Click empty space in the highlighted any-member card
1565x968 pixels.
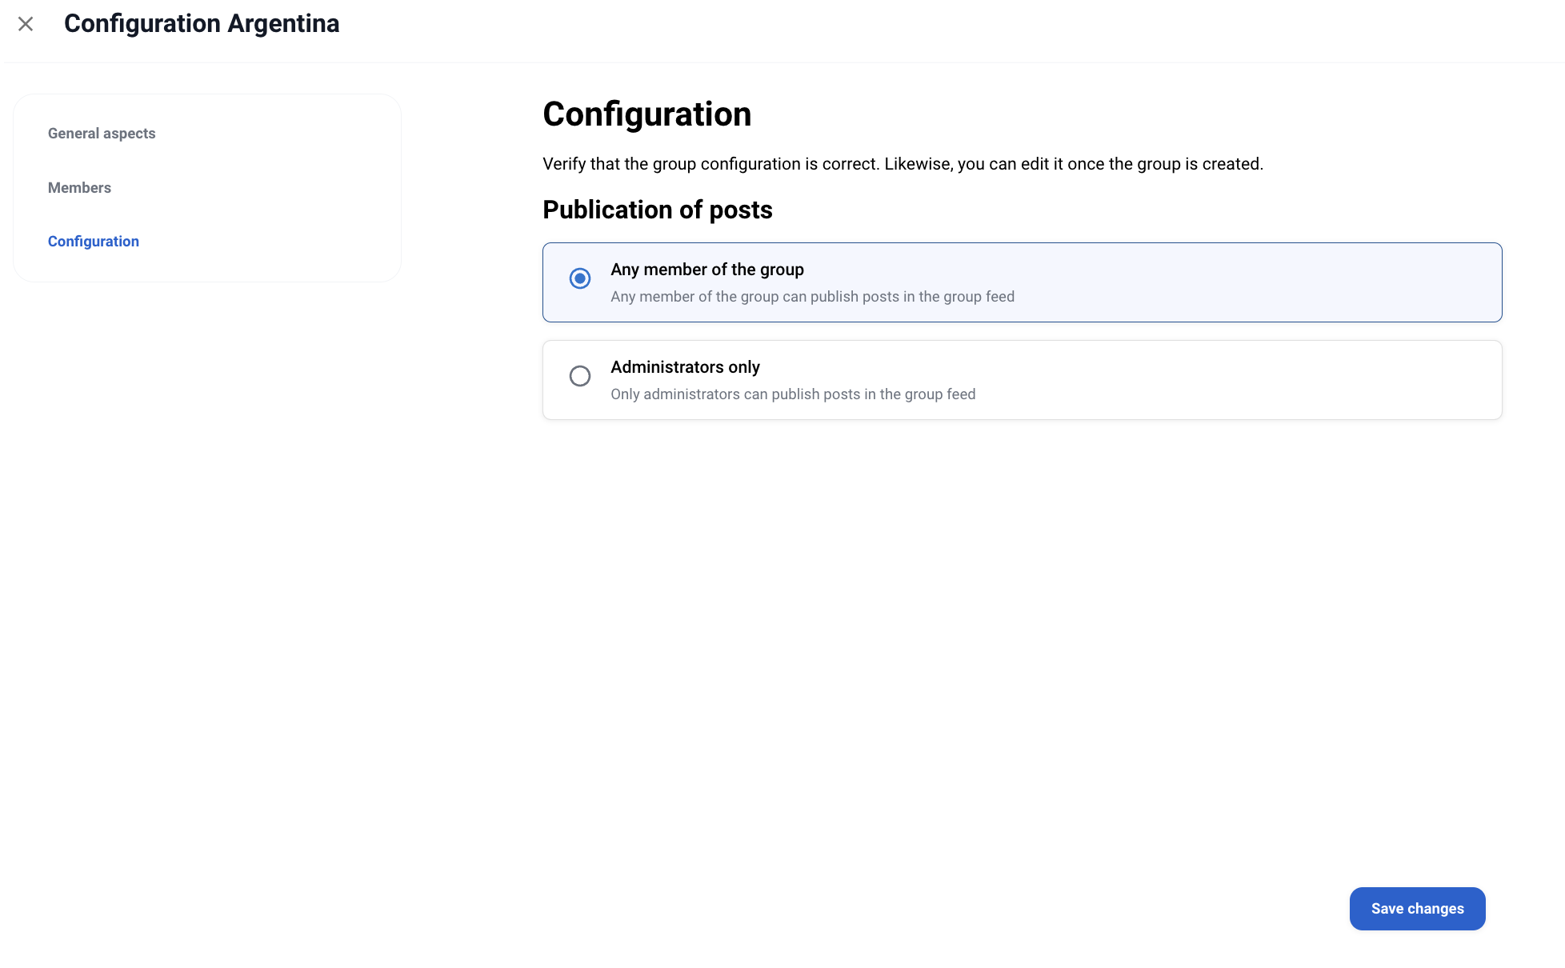pos(1240,282)
